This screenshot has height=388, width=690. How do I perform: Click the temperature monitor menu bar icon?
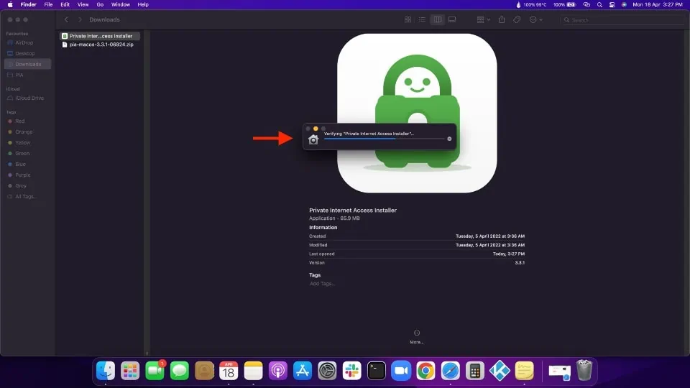pyautogui.click(x=532, y=4)
